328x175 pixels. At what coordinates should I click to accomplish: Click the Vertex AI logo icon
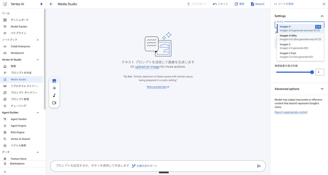pyautogui.click(x=5, y=4)
